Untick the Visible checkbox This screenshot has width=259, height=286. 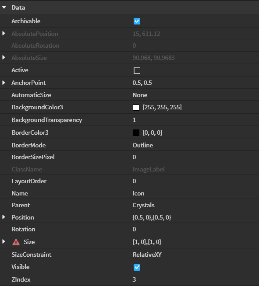[137, 267]
